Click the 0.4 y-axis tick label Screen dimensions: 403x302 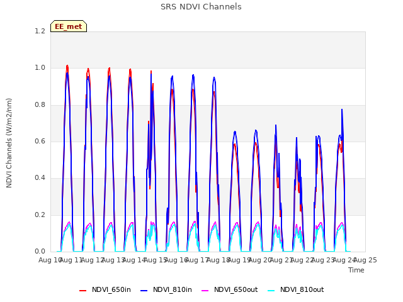click(40, 177)
